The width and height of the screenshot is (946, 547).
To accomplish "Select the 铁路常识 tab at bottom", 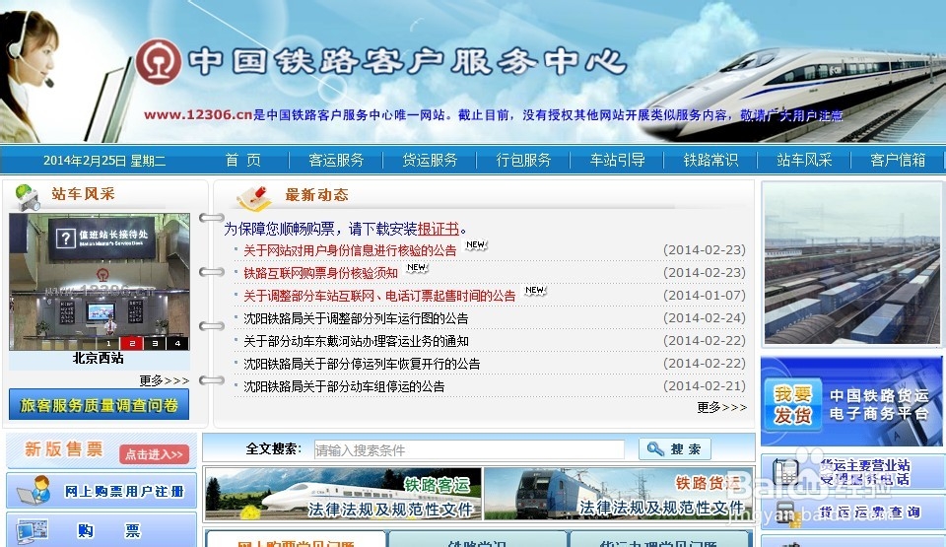I will click(x=477, y=539).
